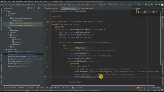The height and width of the screenshot is (92, 164).
Task: Click UTF-8 encoding in status bar
Action: pos(148,90)
